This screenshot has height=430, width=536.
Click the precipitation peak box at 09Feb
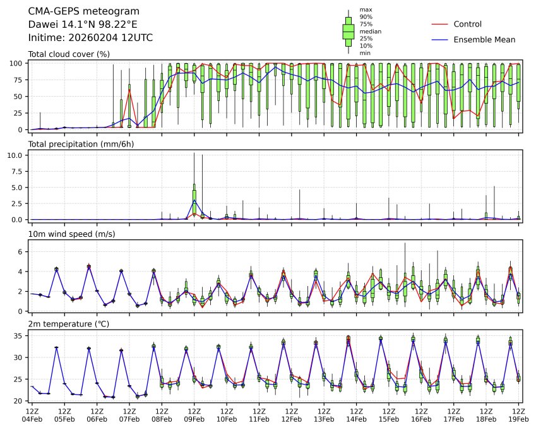(194, 198)
